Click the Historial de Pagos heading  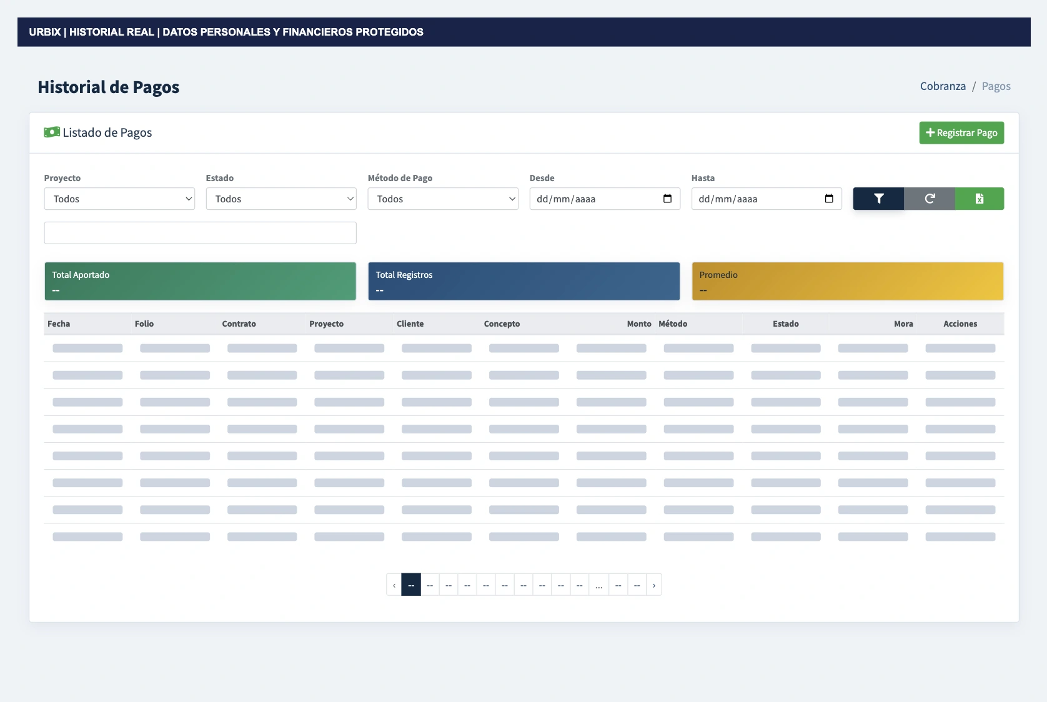[x=108, y=87]
